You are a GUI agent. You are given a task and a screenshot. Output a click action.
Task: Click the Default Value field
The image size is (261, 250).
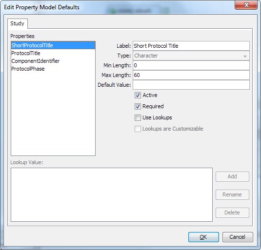point(191,85)
